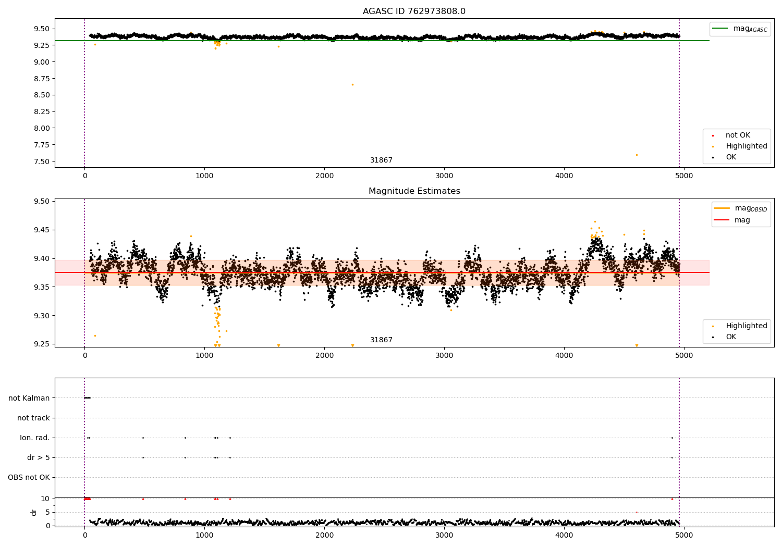The image size is (782, 547).
Task: Click the red 'mag' legend entry in middle plot
Action: [732, 220]
